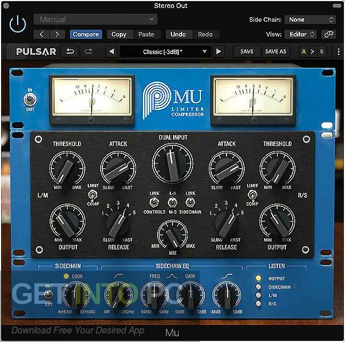Open the Manual preset dropdown
This screenshot has width=345, height=342.
pyautogui.click(x=95, y=19)
